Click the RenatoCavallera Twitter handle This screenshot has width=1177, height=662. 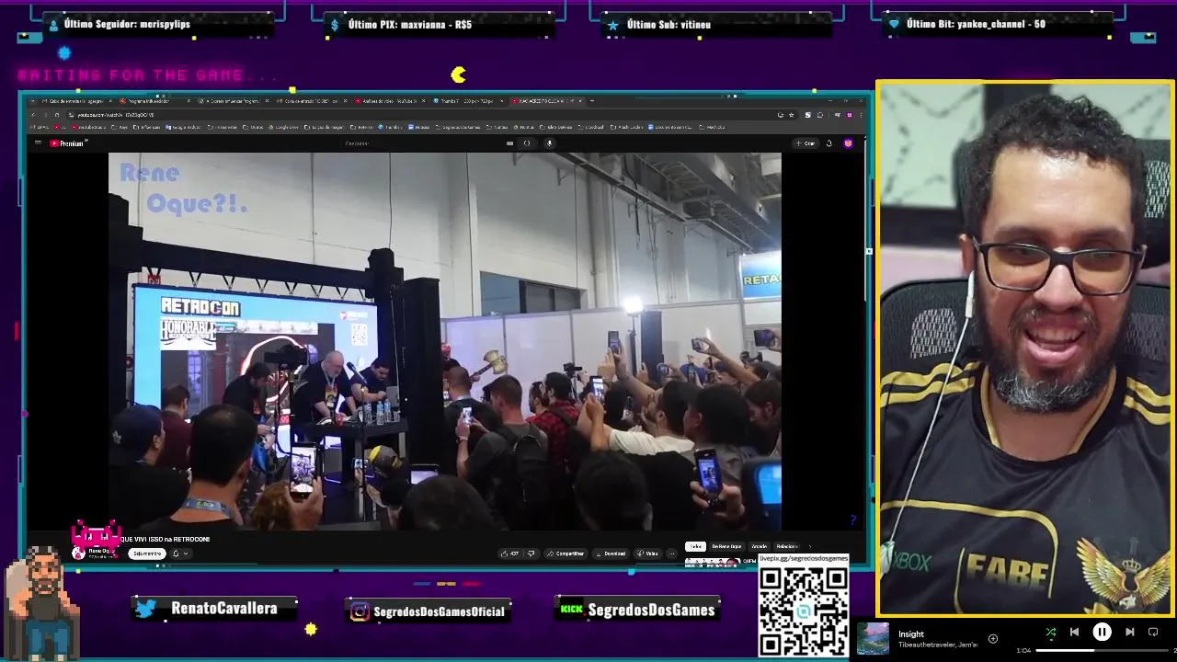(223, 609)
